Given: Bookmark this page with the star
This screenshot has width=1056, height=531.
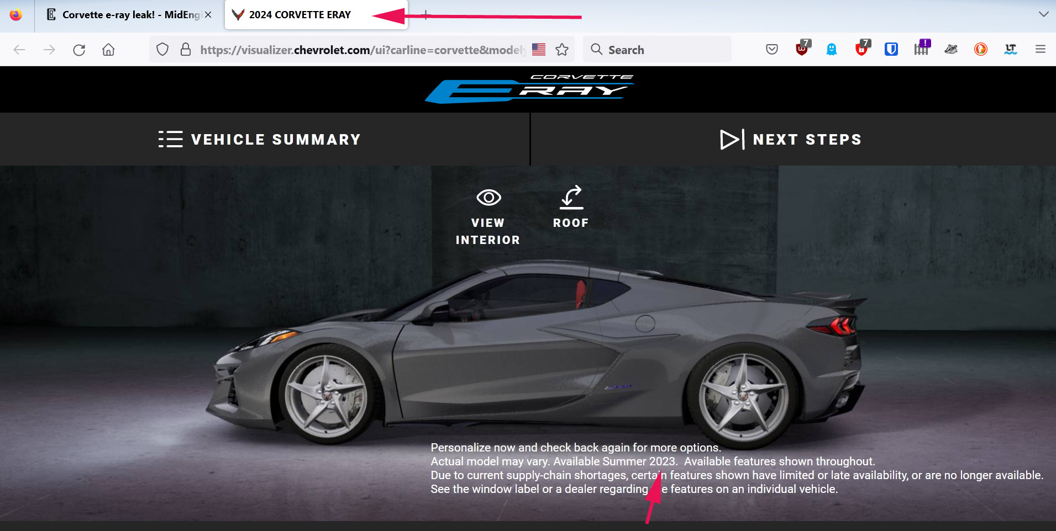Looking at the screenshot, I should [x=562, y=50].
